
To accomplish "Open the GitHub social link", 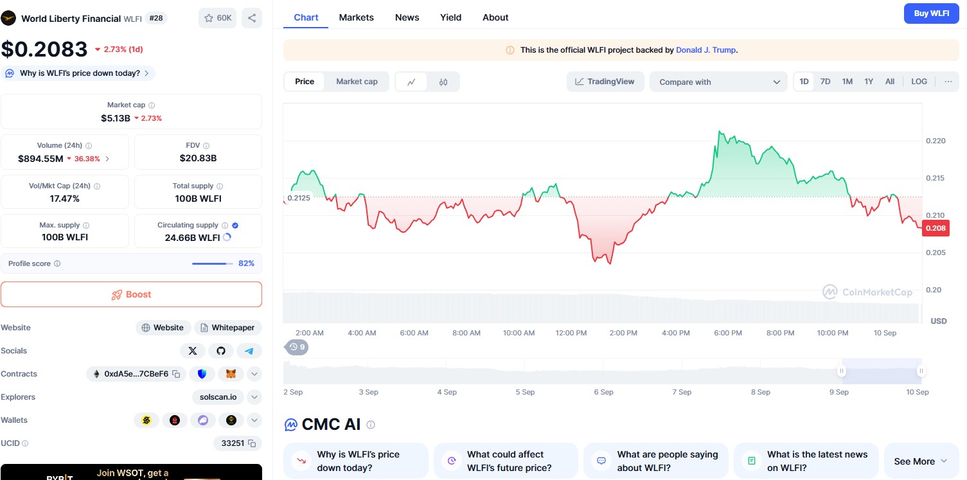I will pos(221,351).
